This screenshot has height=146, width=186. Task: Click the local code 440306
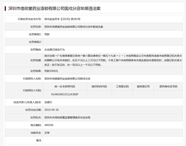pyautogui.click(x=49, y=125)
